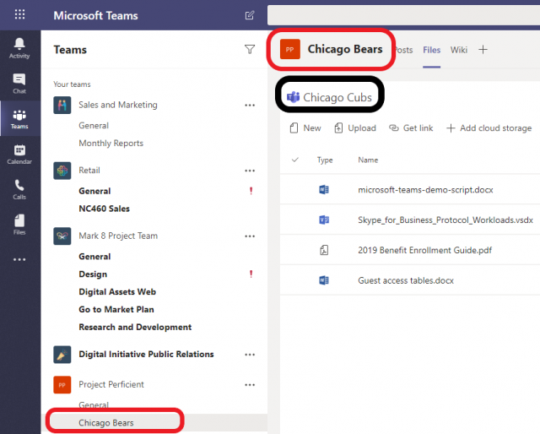
Task: Select General channel under Sales and Marketing
Action: (94, 126)
